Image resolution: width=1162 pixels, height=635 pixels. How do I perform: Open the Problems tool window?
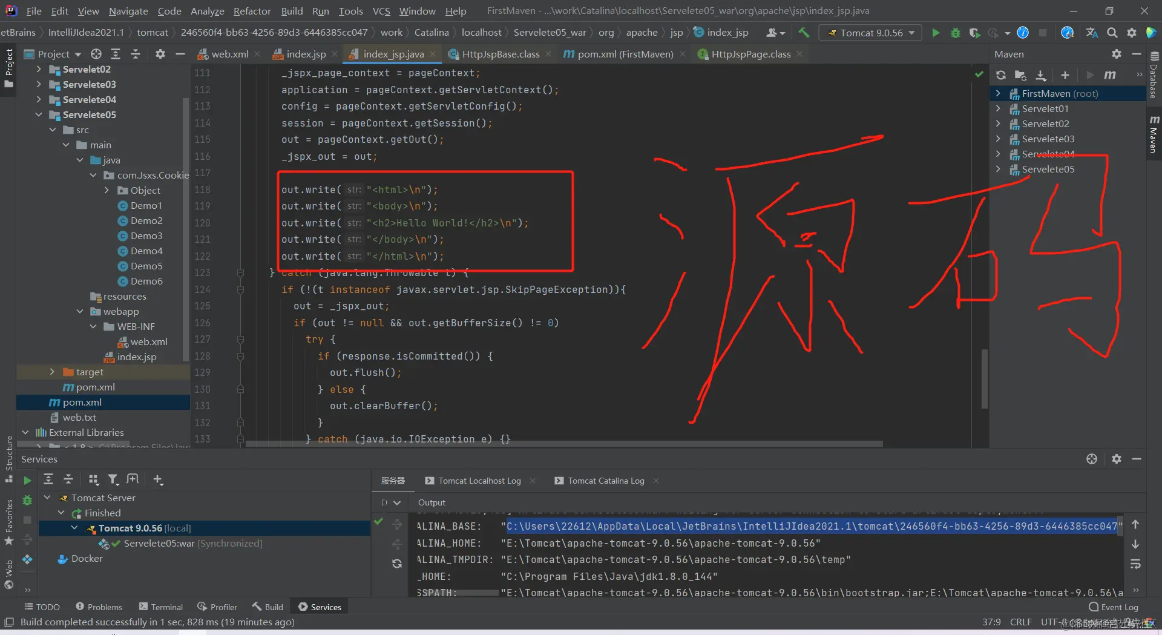click(x=99, y=607)
